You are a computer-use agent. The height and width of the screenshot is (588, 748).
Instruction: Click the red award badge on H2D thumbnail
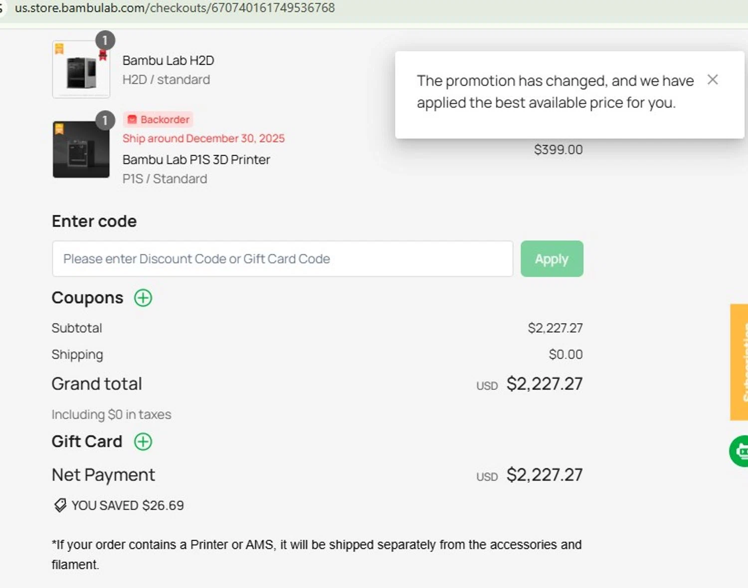click(103, 55)
